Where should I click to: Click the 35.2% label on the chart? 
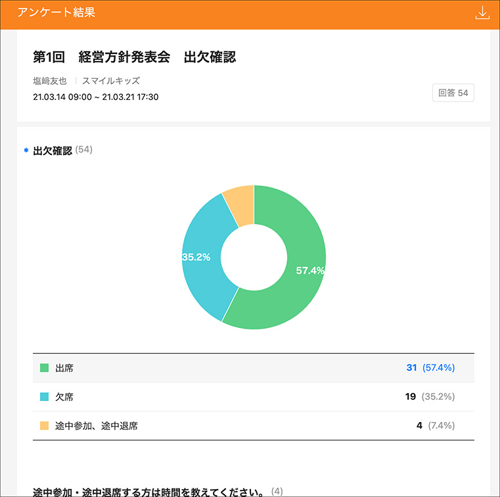pos(196,257)
